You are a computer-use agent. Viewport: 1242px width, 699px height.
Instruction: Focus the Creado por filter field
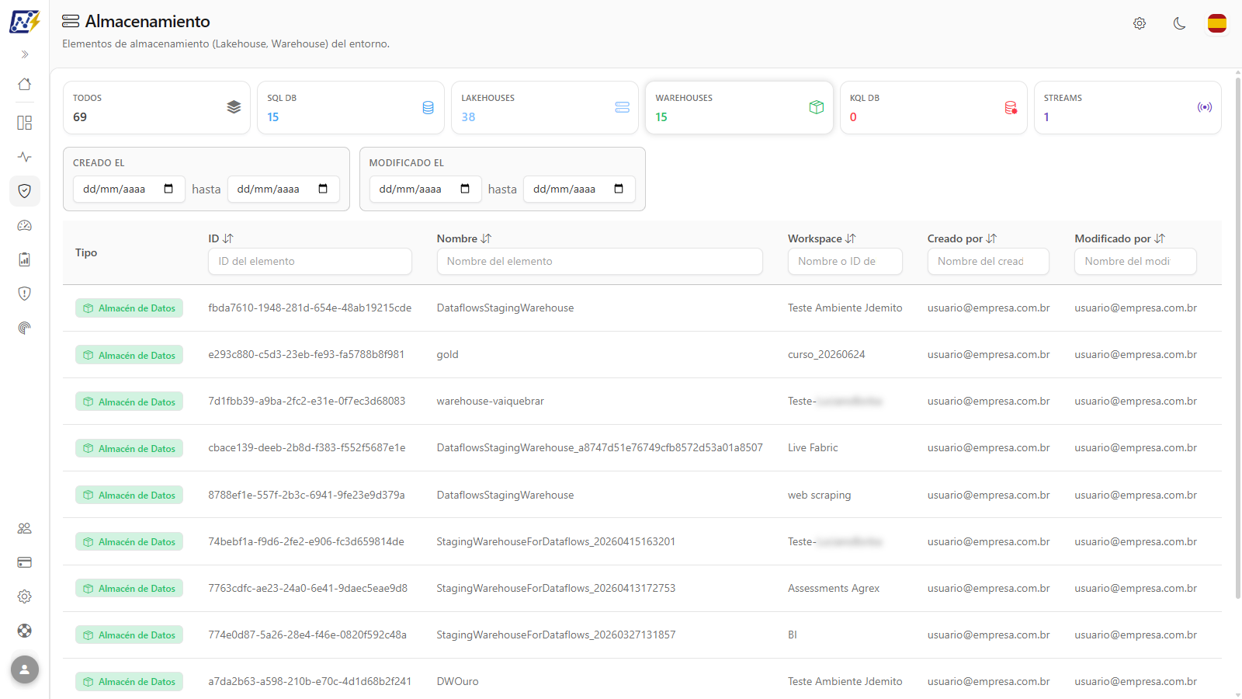coord(988,261)
